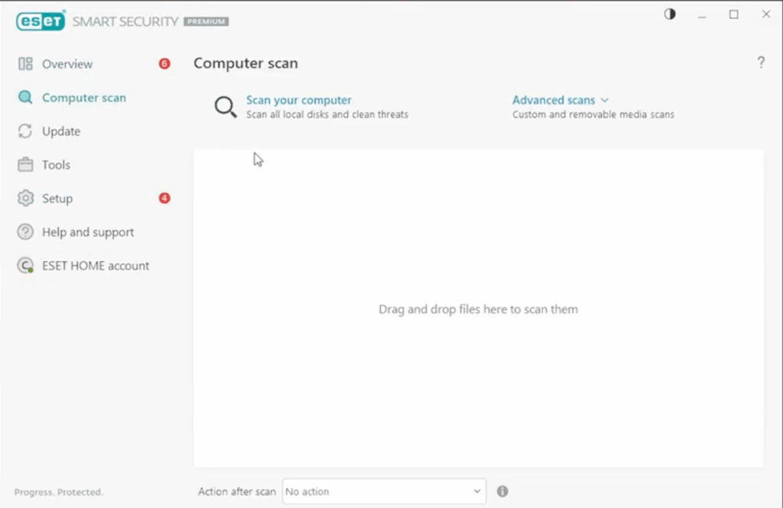
Task: Click the Help and support question icon
Action: click(25, 232)
